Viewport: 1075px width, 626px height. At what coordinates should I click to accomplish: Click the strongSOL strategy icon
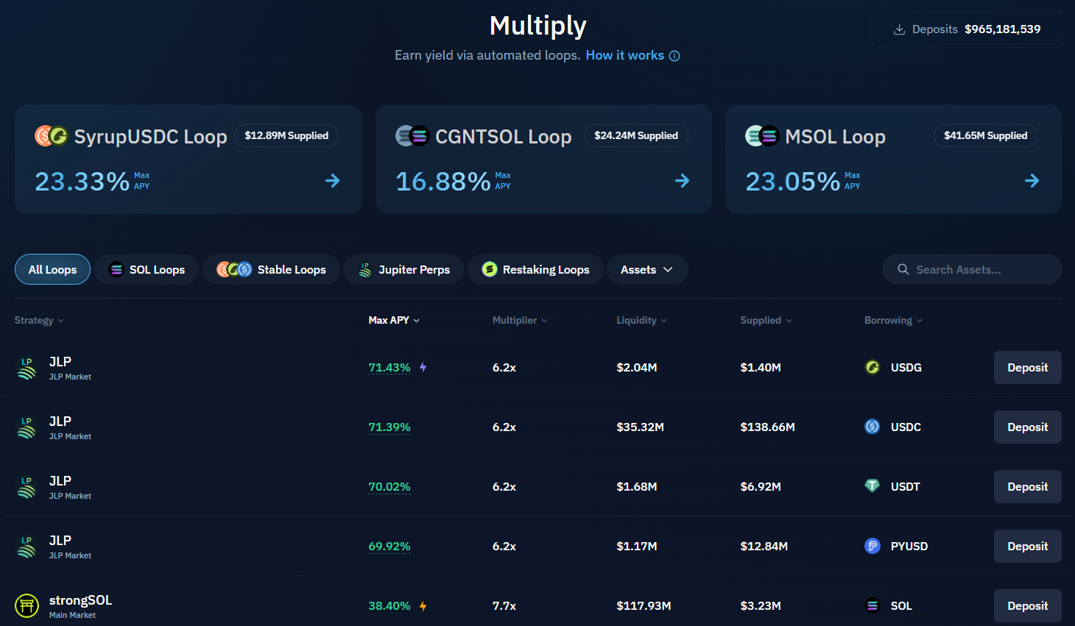tap(27, 606)
